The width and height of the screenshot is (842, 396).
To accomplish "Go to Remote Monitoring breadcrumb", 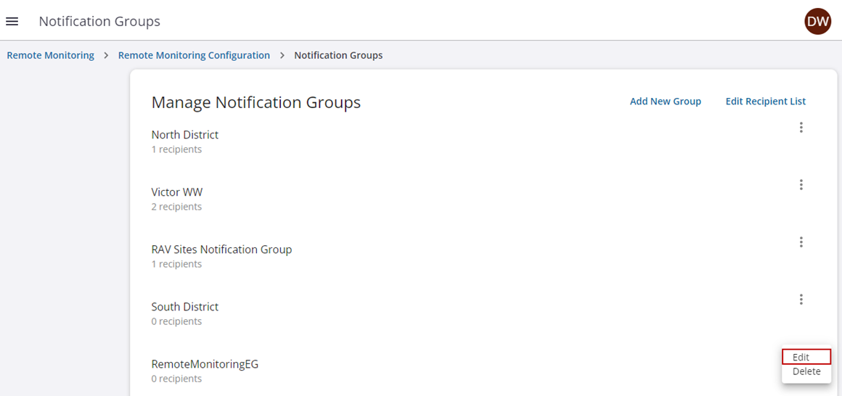I will [51, 55].
